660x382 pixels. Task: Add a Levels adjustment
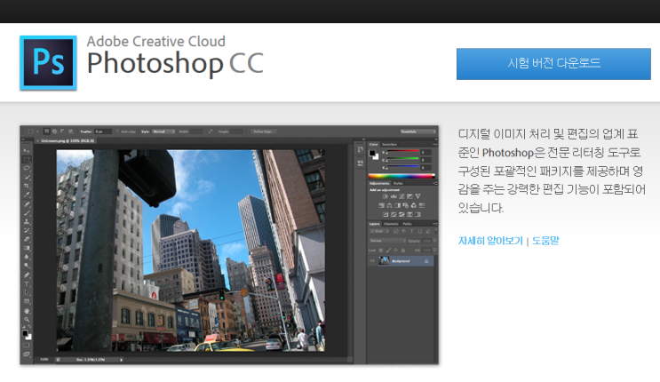point(394,196)
